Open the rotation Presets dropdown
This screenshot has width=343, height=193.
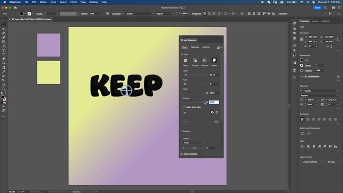pos(193,143)
